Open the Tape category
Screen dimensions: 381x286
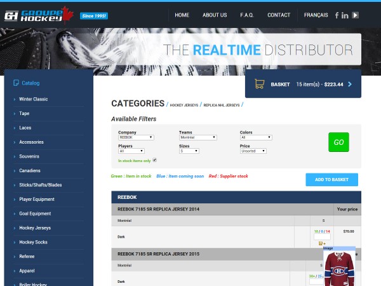coord(24,113)
